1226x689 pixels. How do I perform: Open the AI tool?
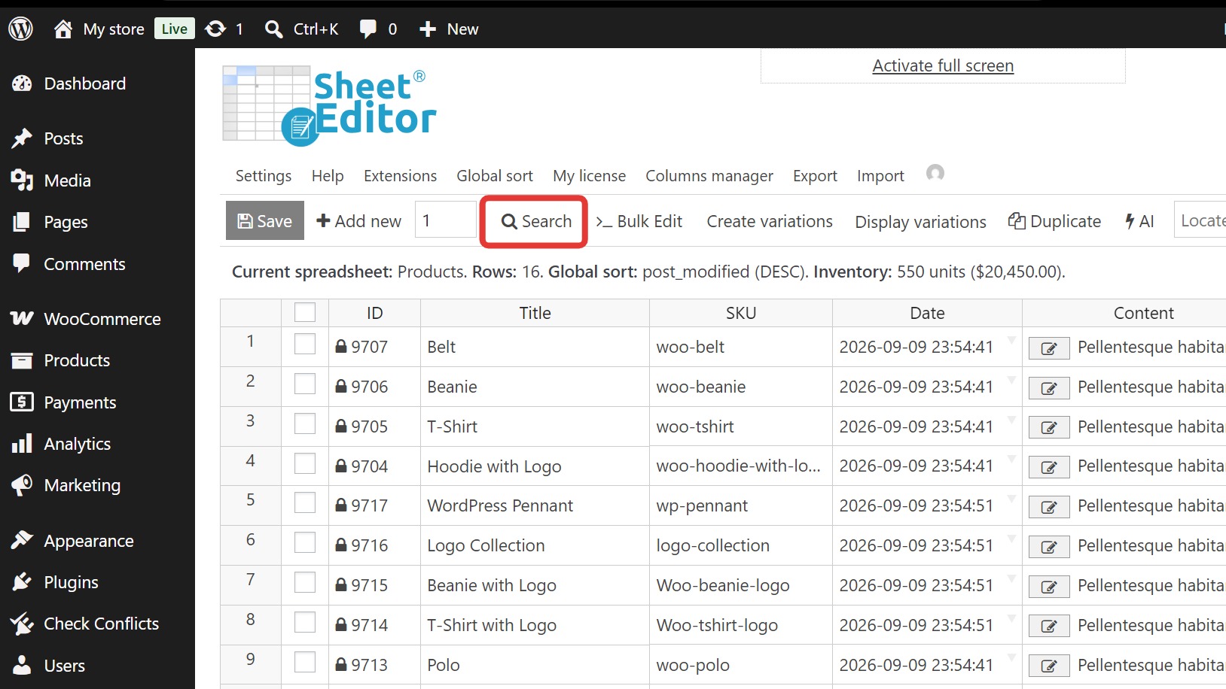(1139, 221)
